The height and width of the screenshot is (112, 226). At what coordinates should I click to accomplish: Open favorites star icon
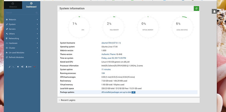point(18,67)
